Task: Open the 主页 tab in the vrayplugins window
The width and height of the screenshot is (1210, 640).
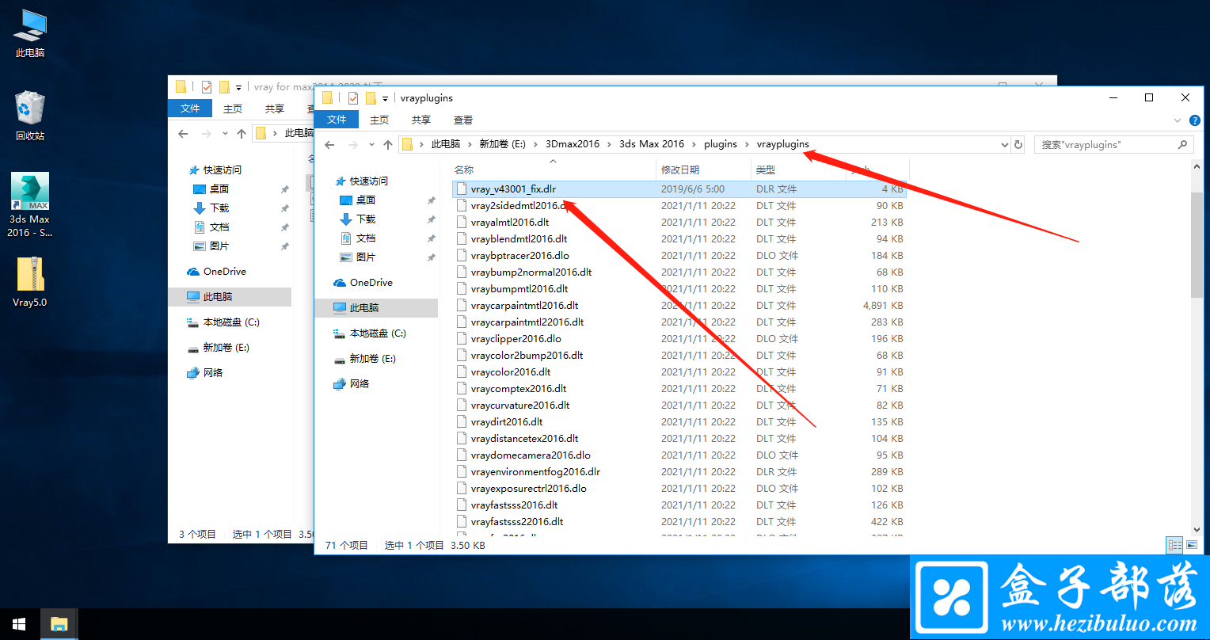Action: pos(379,120)
